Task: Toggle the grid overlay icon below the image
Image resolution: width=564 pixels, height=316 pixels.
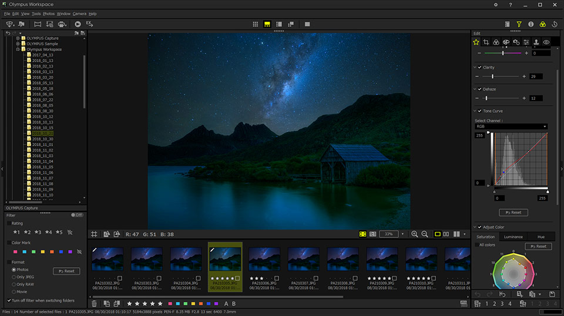Action: click(x=94, y=234)
